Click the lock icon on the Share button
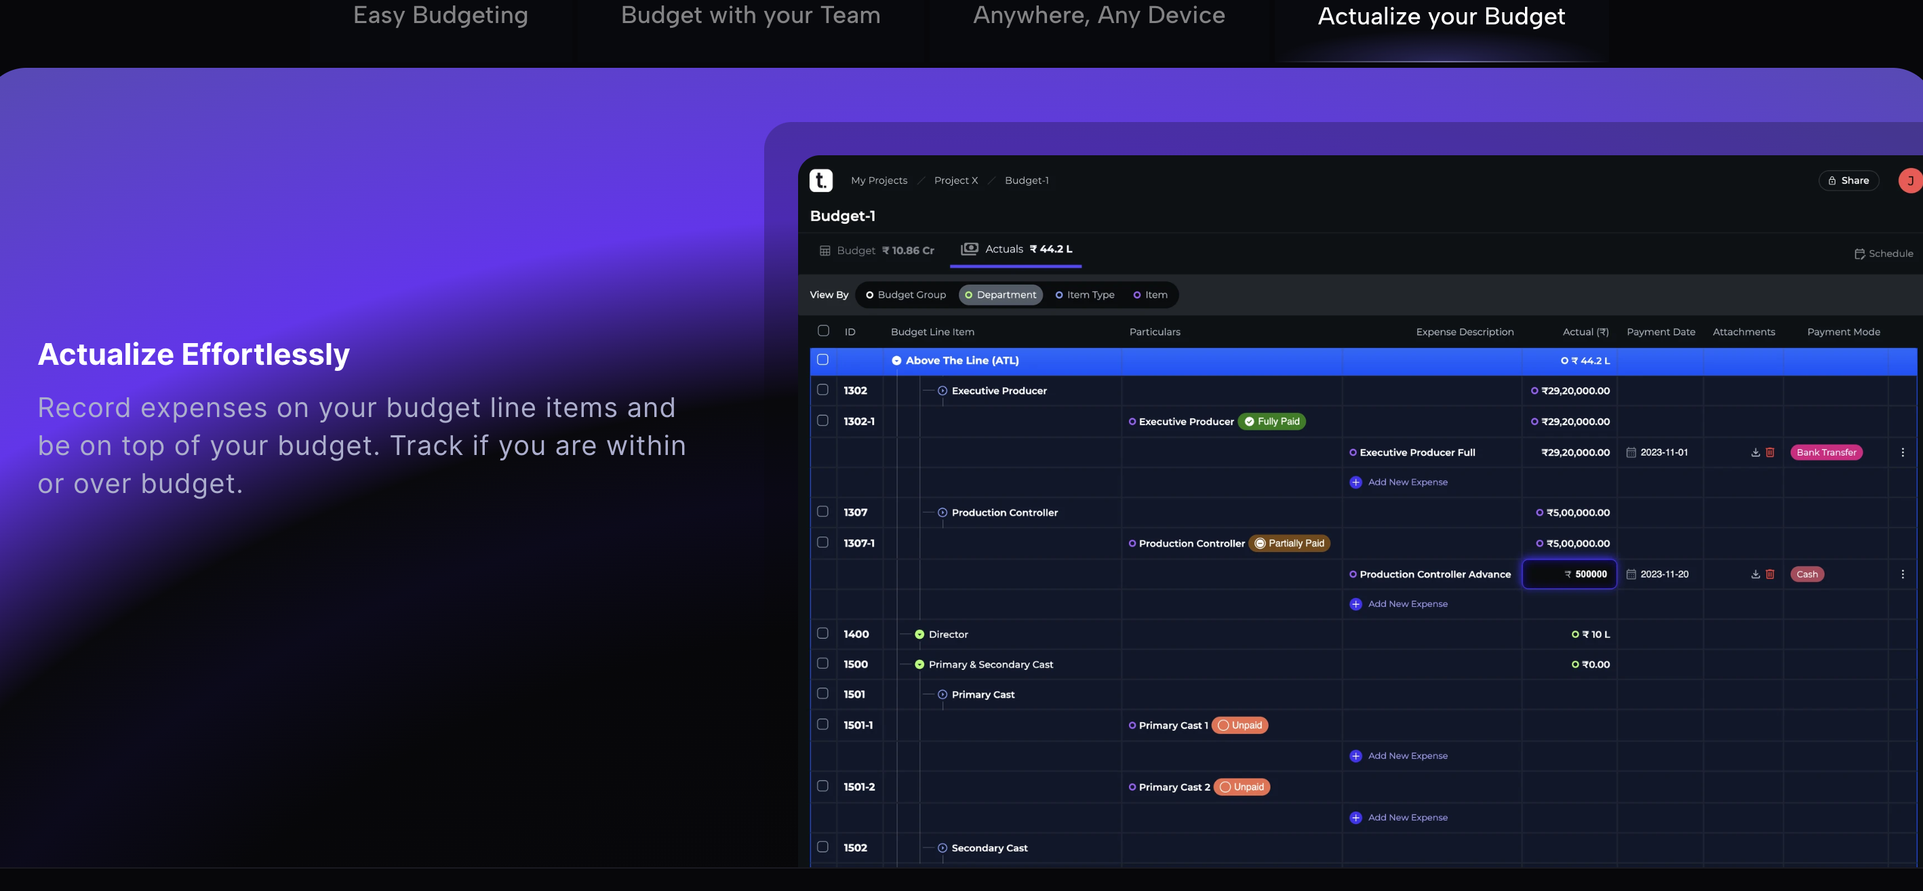The width and height of the screenshot is (1923, 891). (1831, 180)
